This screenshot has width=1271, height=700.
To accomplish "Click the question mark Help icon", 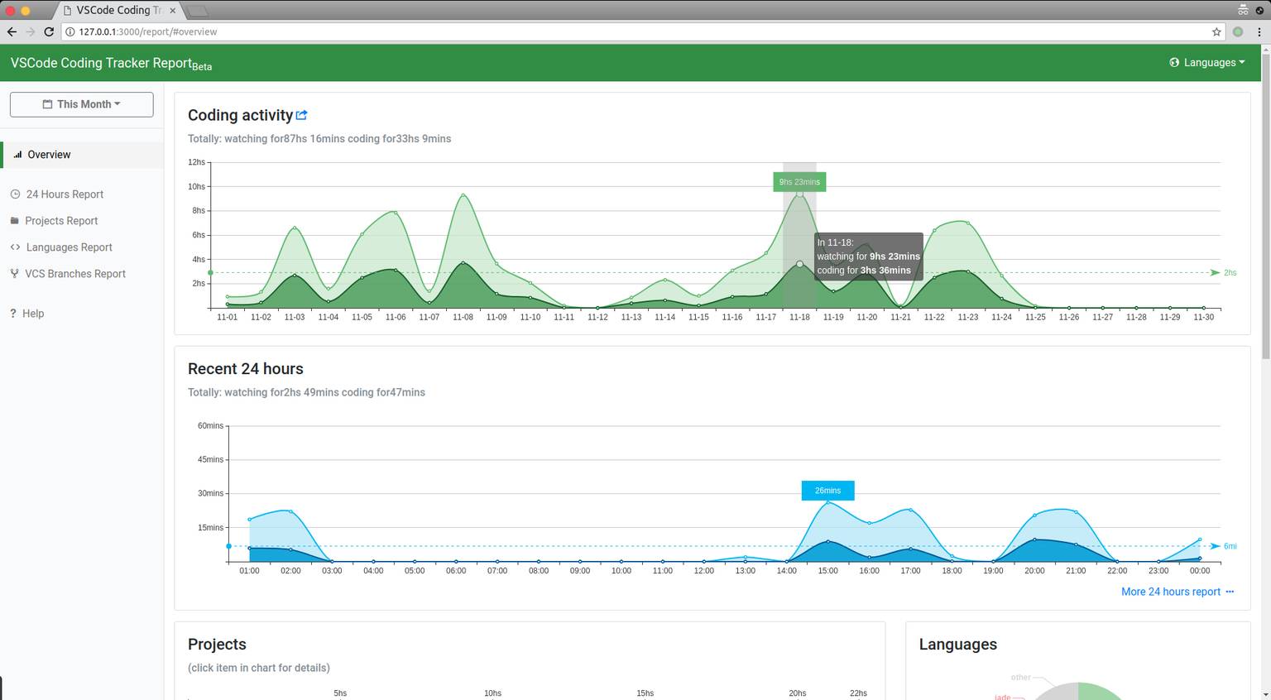I will [13, 314].
